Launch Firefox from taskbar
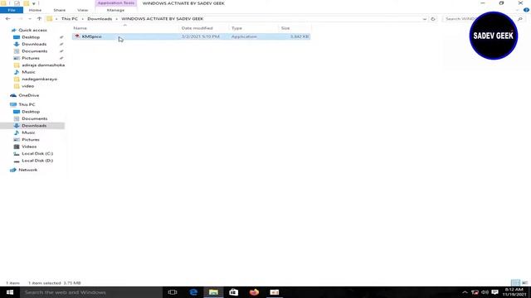 point(254,292)
